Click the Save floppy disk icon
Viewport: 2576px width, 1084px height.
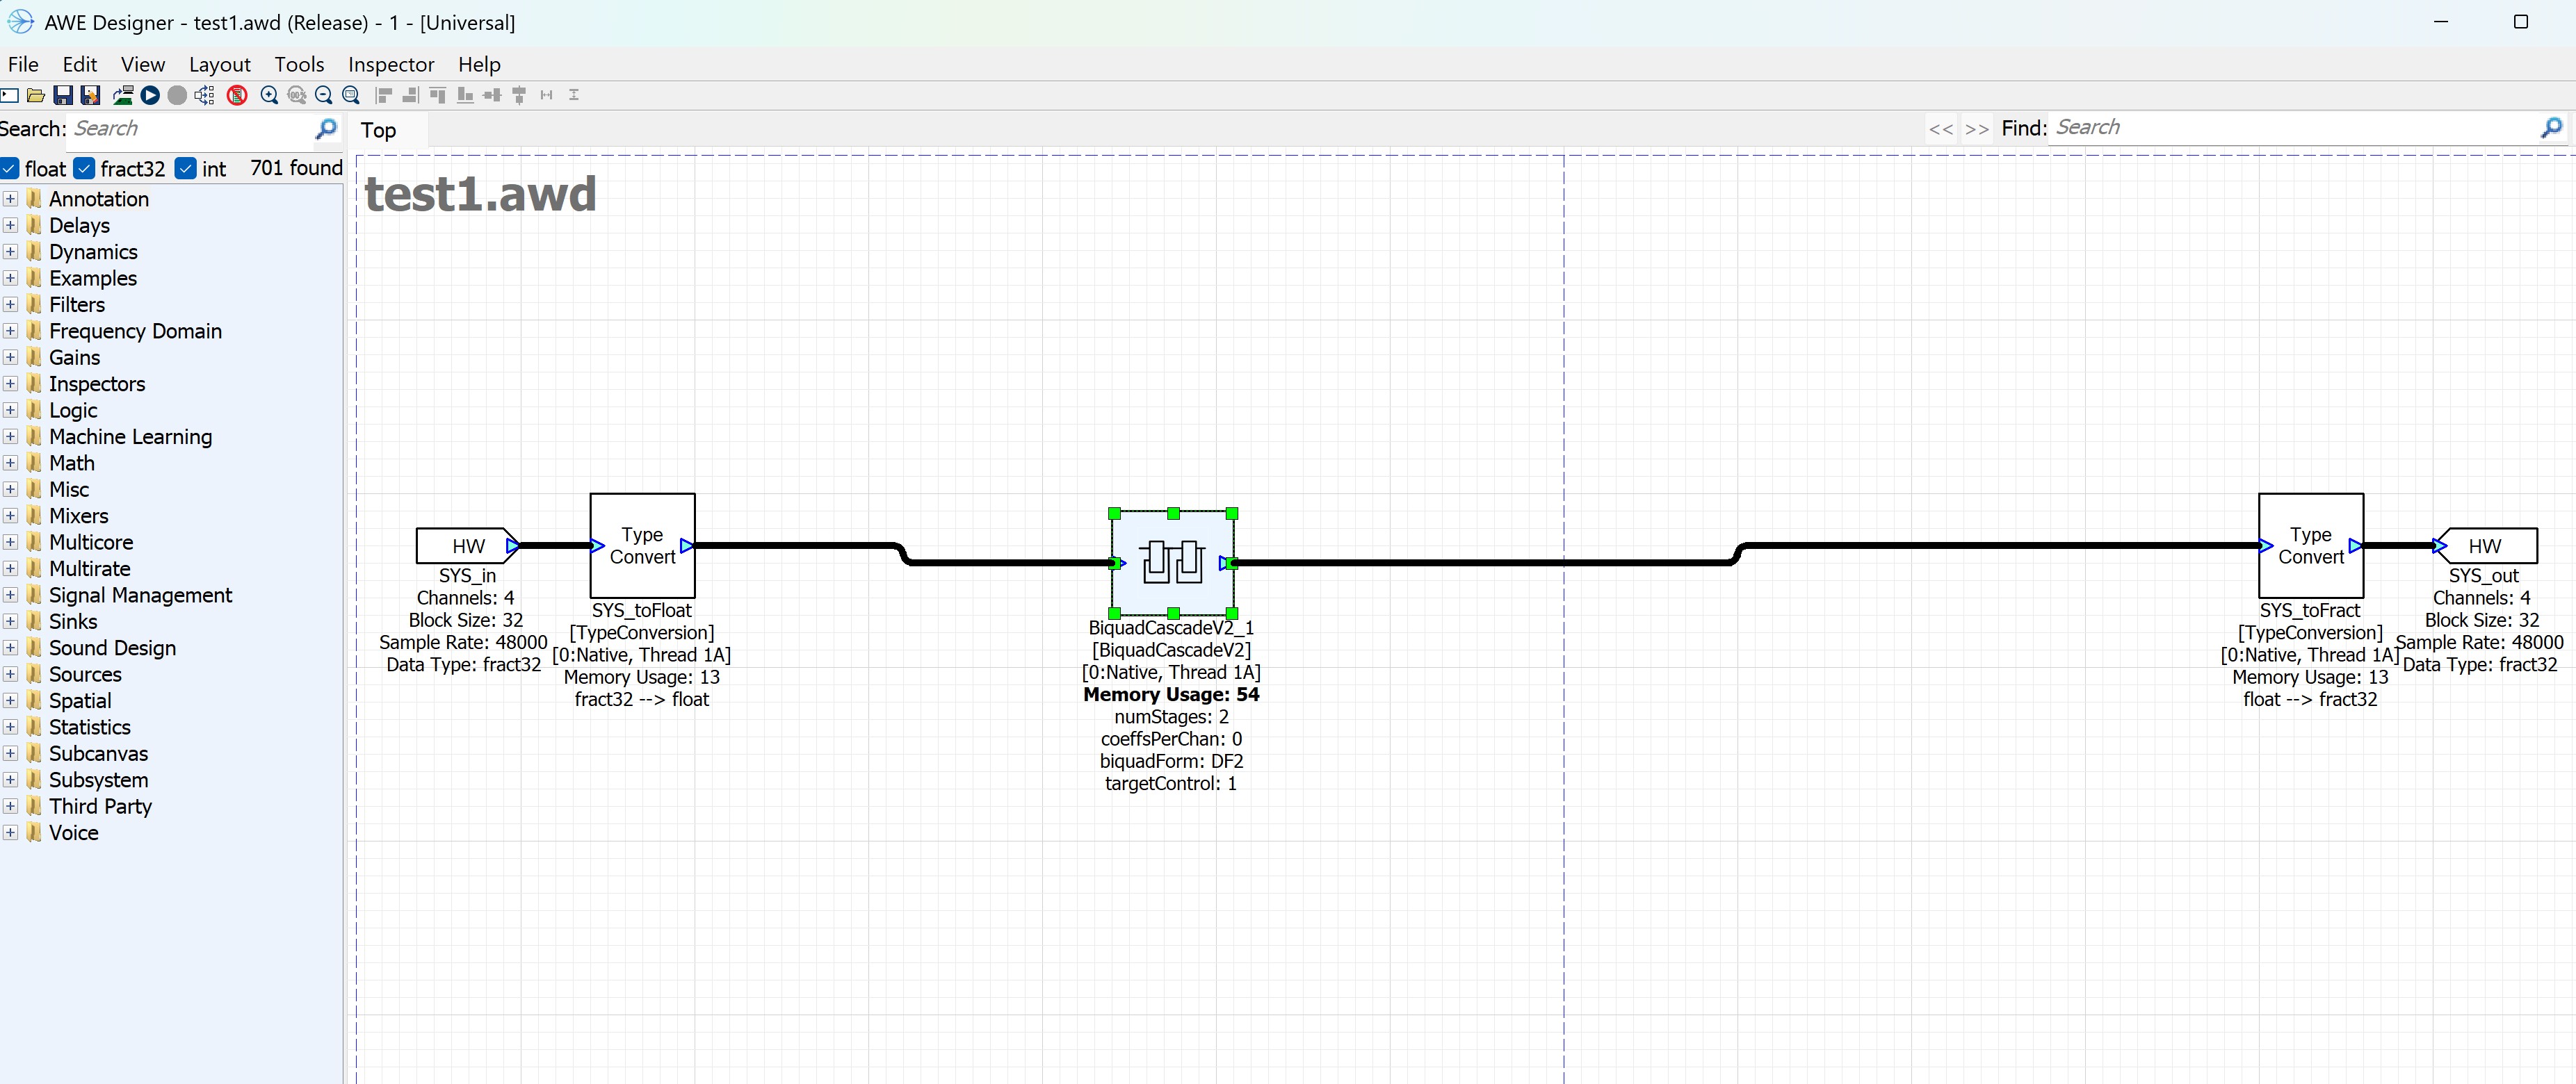pyautogui.click(x=63, y=95)
